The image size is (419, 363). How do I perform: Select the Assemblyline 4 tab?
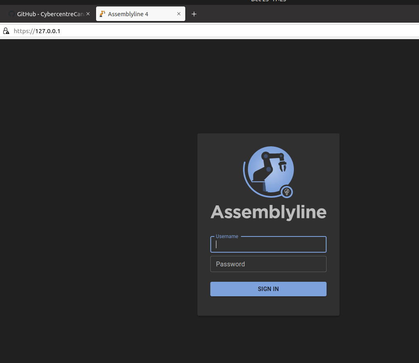click(140, 14)
